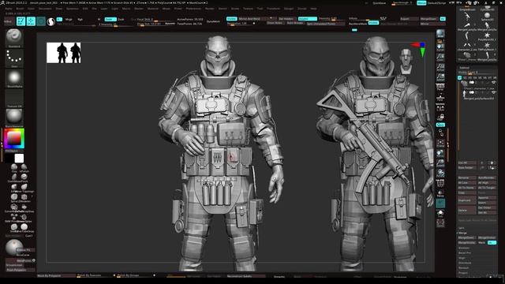Image resolution: width=505 pixels, height=284 pixels.
Task: Click the Transp transparency icon
Action: 440,192
